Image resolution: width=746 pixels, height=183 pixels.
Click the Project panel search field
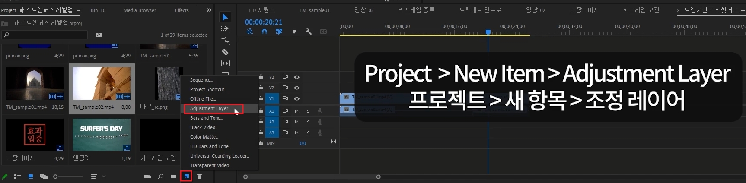[45, 35]
